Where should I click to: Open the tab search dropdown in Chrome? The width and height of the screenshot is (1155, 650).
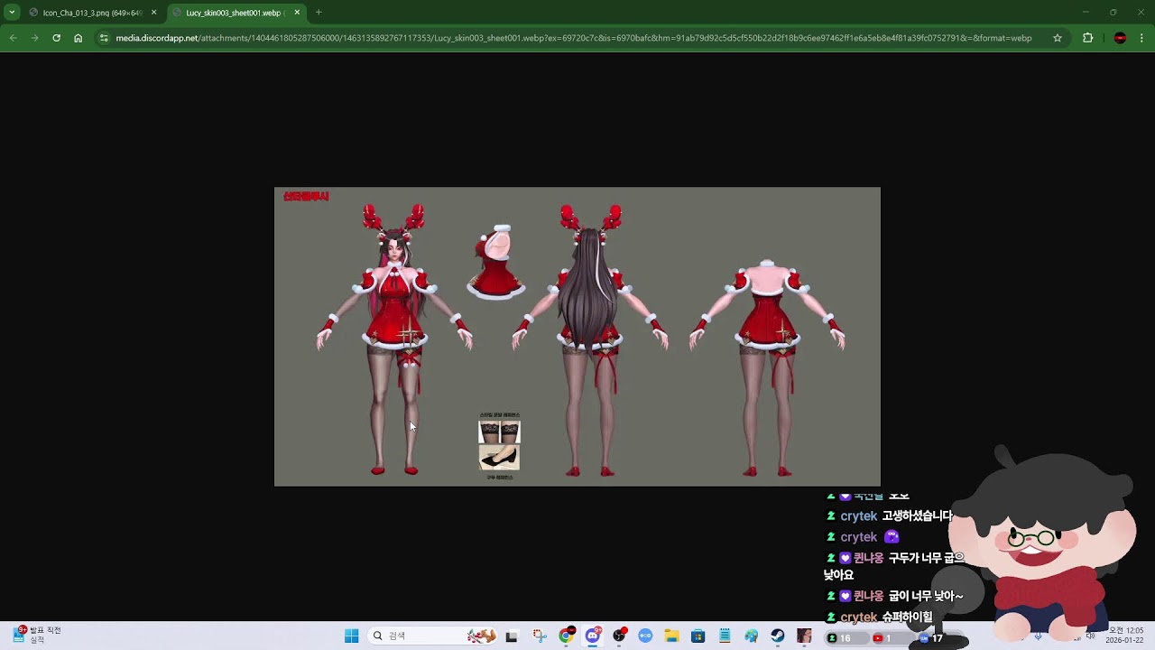point(12,13)
